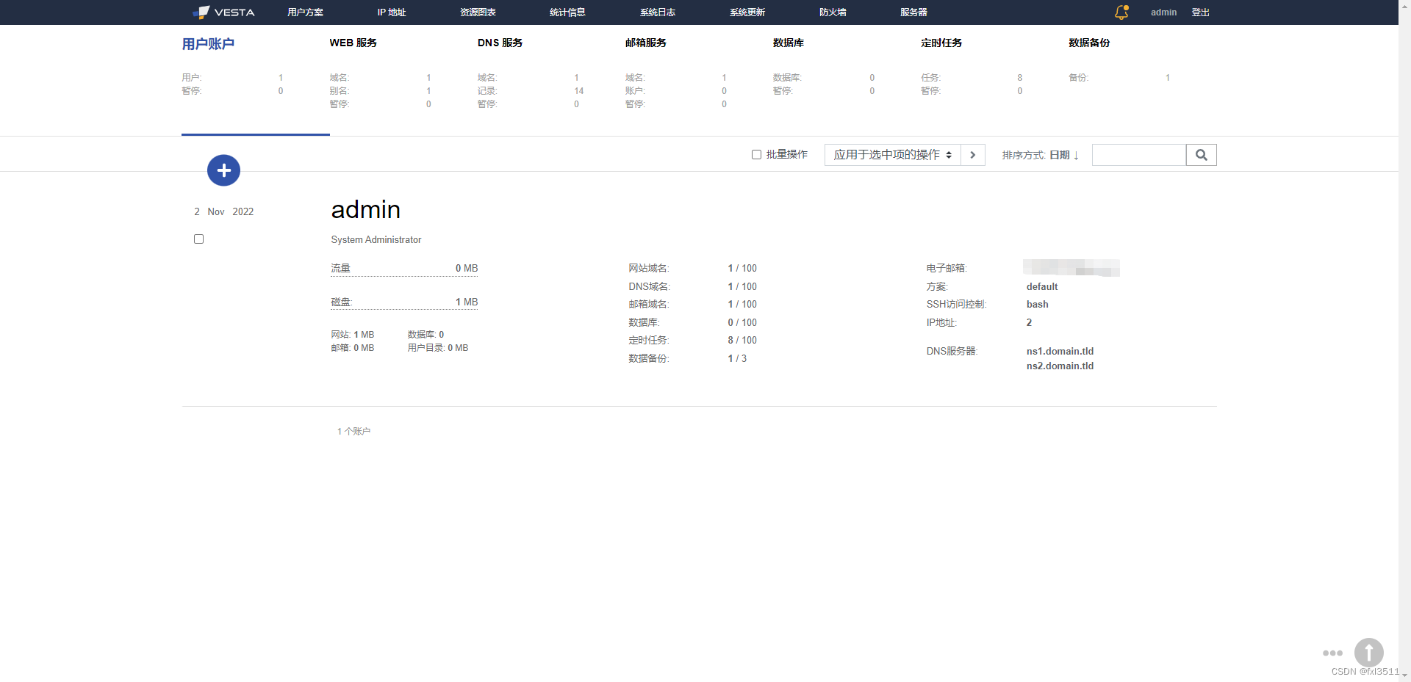The image size is (1411, 682).
Task: Open the IP 地址 menu
Action: (392, 12)
